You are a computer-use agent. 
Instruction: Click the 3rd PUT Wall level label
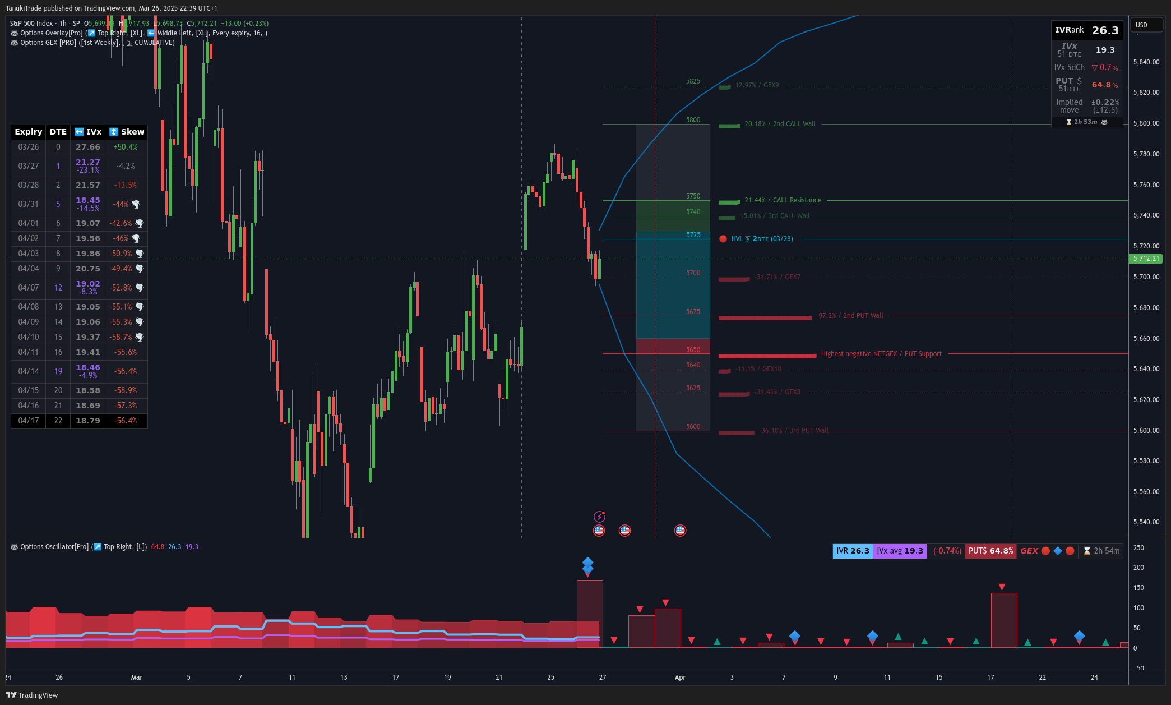pyautogui.click(x=794, y=431)
